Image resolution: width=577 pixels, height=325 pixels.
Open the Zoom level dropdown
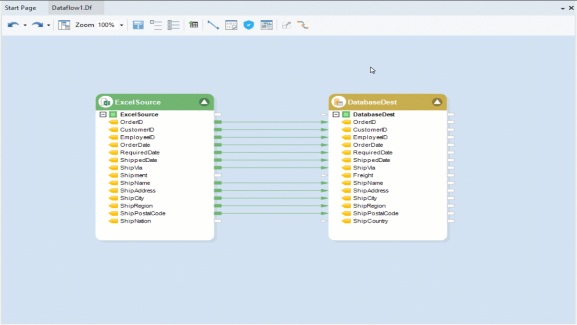point(122,25)
